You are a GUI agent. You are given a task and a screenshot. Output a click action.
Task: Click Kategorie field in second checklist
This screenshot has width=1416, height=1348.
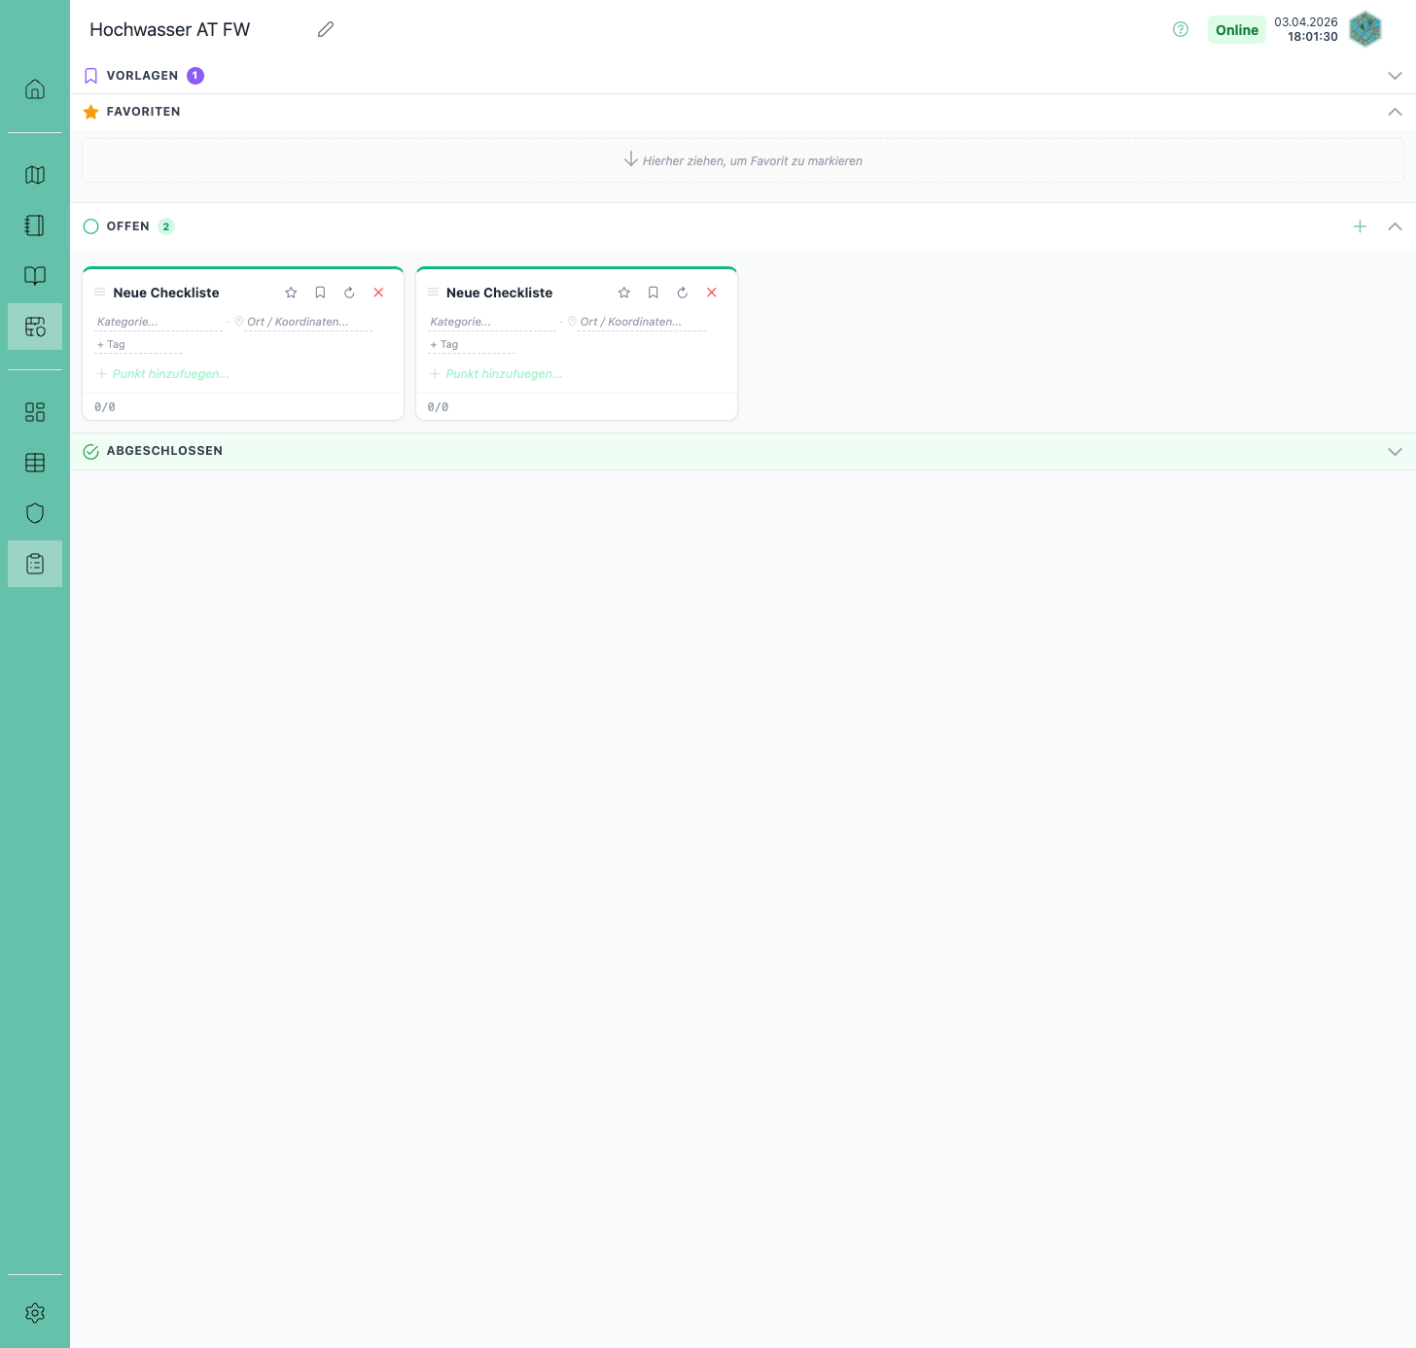[x=491, y=322]
